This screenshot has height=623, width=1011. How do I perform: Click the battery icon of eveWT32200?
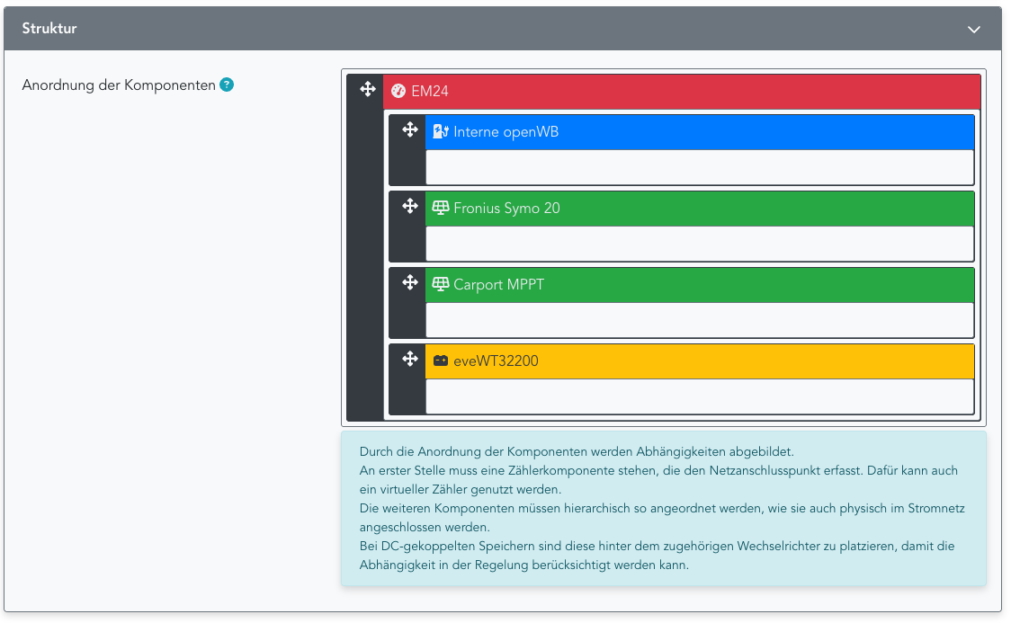(x=441, y=360)
